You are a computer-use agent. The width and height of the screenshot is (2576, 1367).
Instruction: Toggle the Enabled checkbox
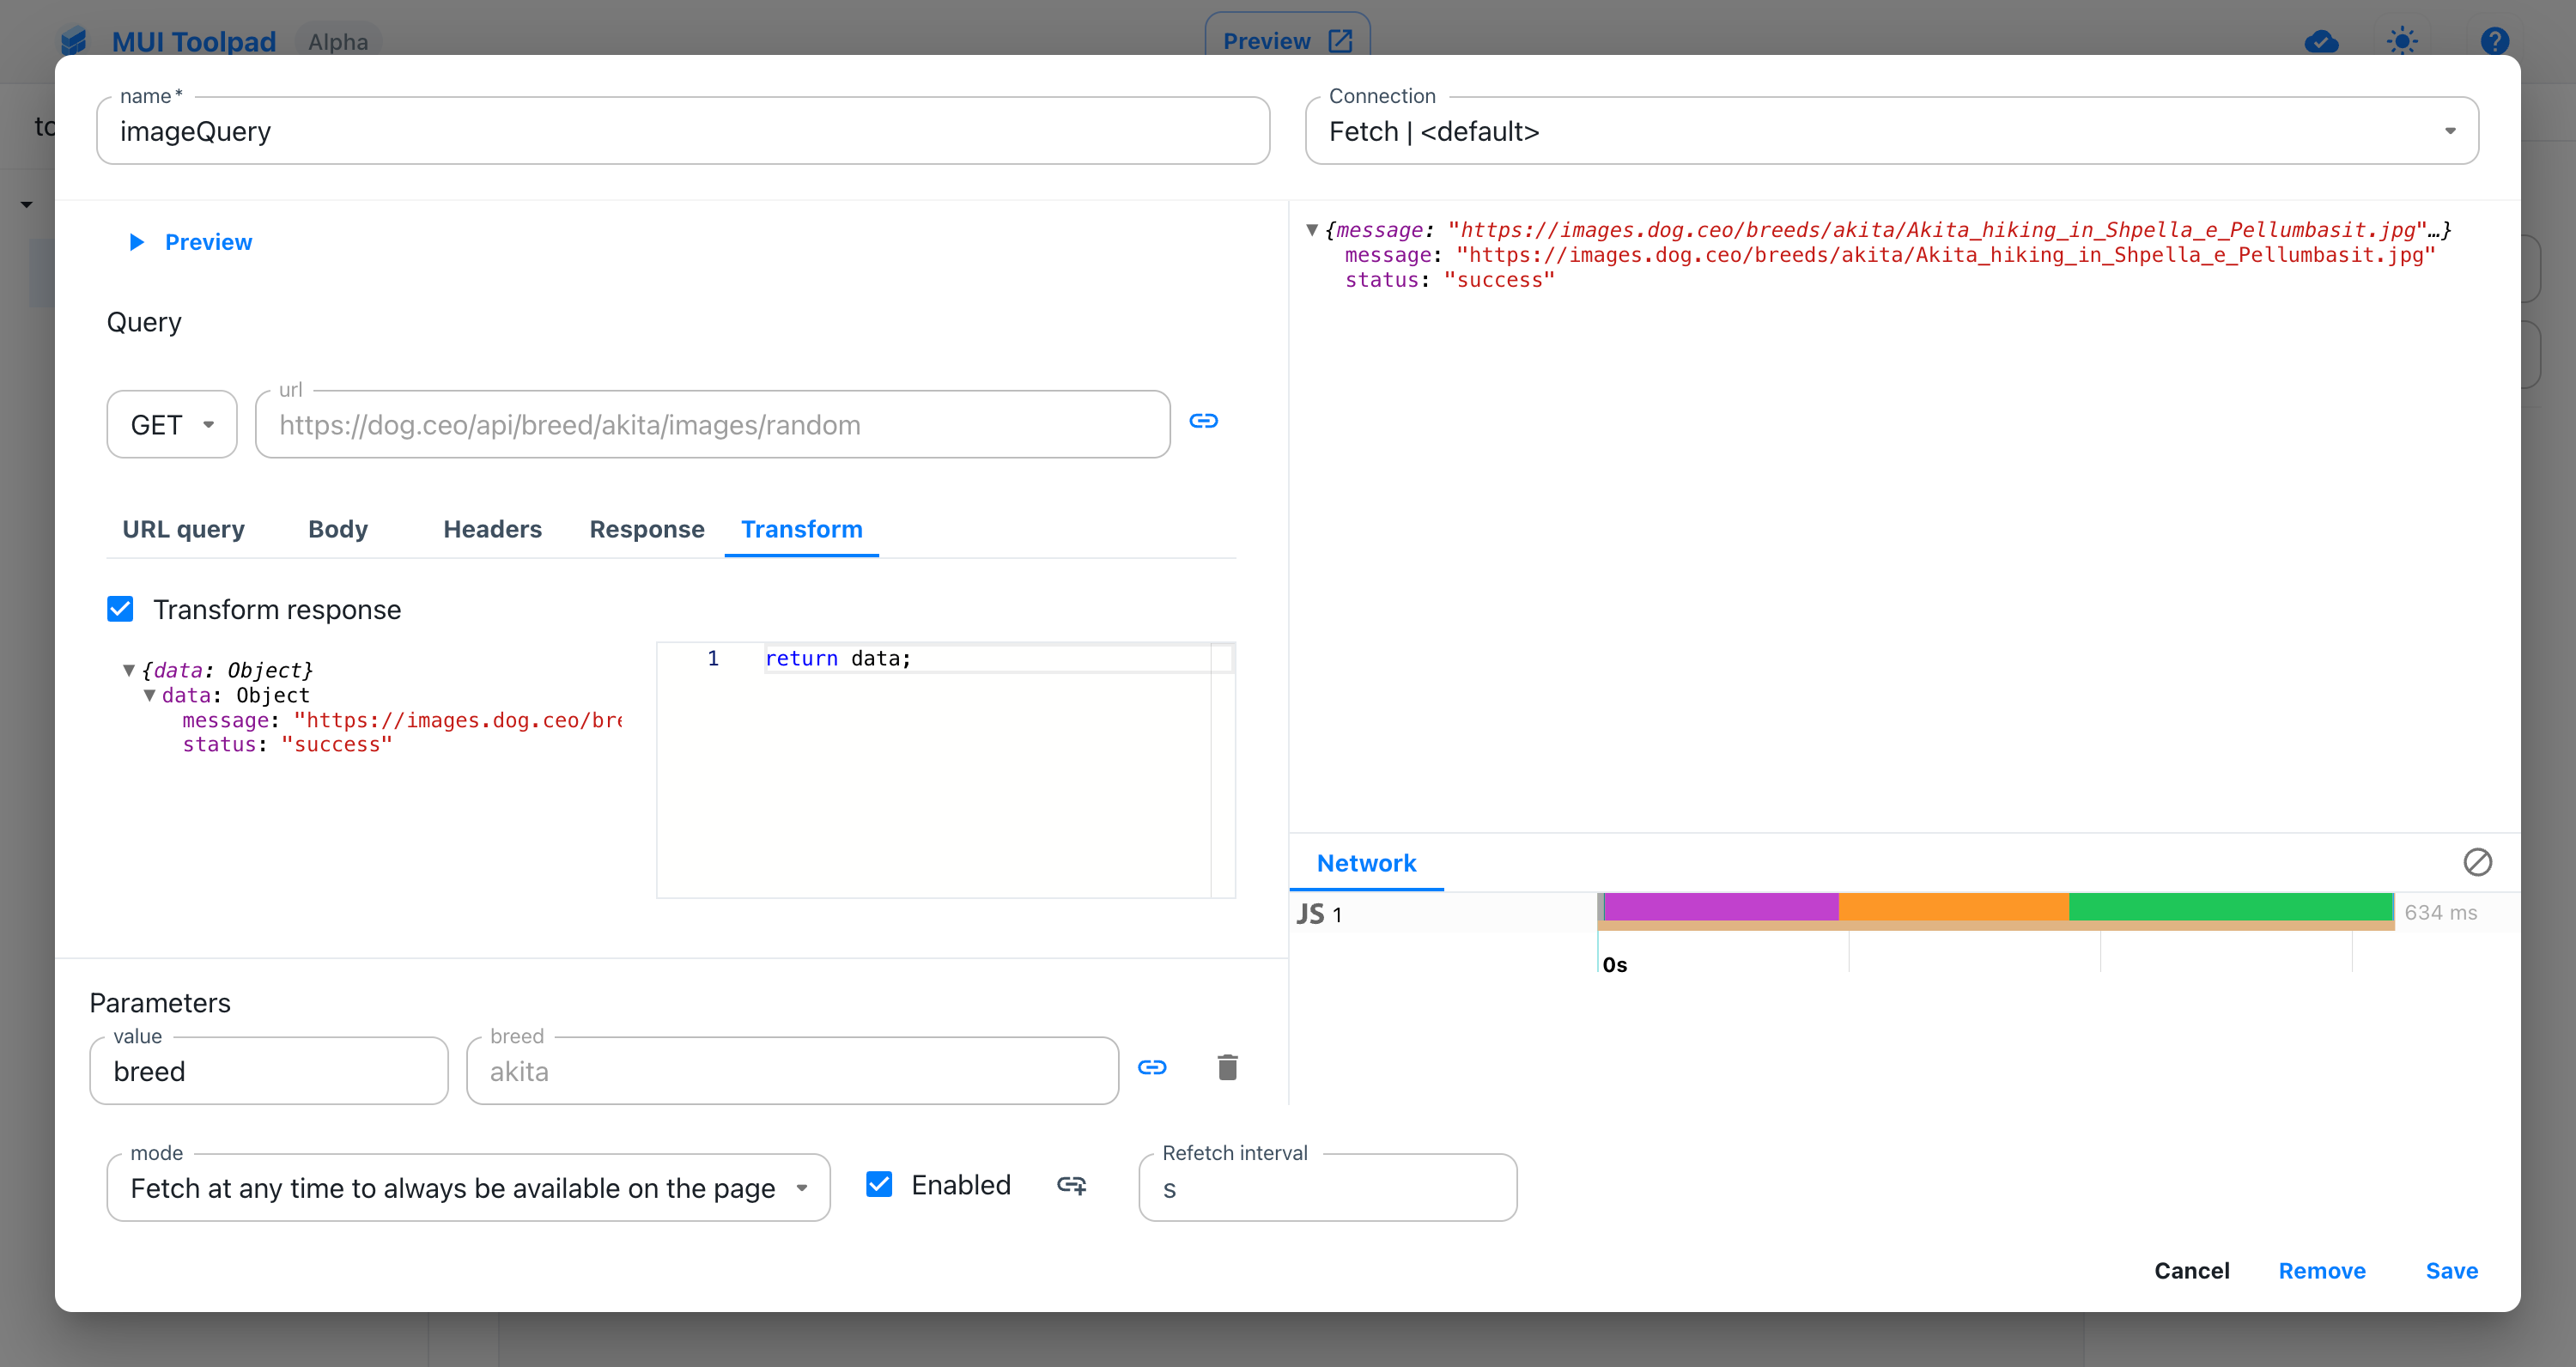click(879, 1184)
